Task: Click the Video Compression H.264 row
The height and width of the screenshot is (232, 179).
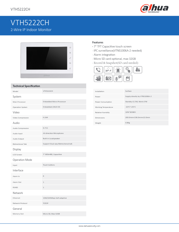Action: point(49,117)
